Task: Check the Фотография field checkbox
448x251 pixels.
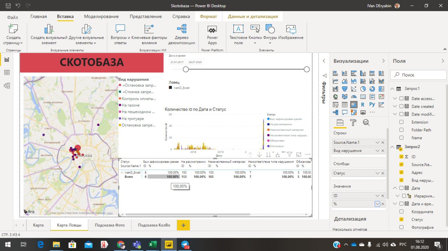Action: 401,227
